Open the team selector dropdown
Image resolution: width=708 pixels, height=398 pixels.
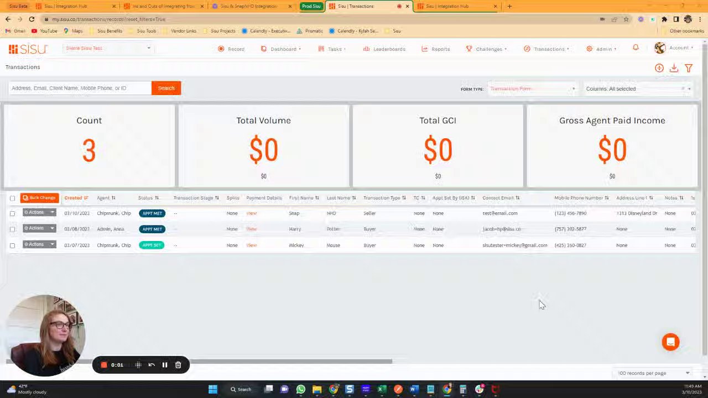(107, 48)
